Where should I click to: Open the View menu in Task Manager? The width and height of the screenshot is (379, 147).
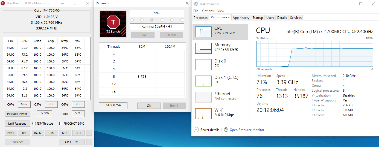(221, 11)
